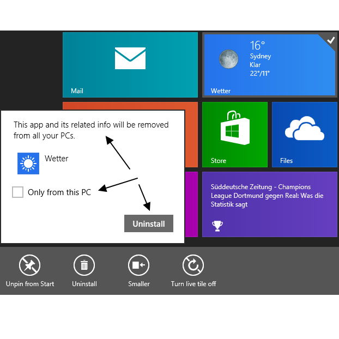Click the Wetter sun icon in dialog
339x339 pixels.
(x=28, y=164)
